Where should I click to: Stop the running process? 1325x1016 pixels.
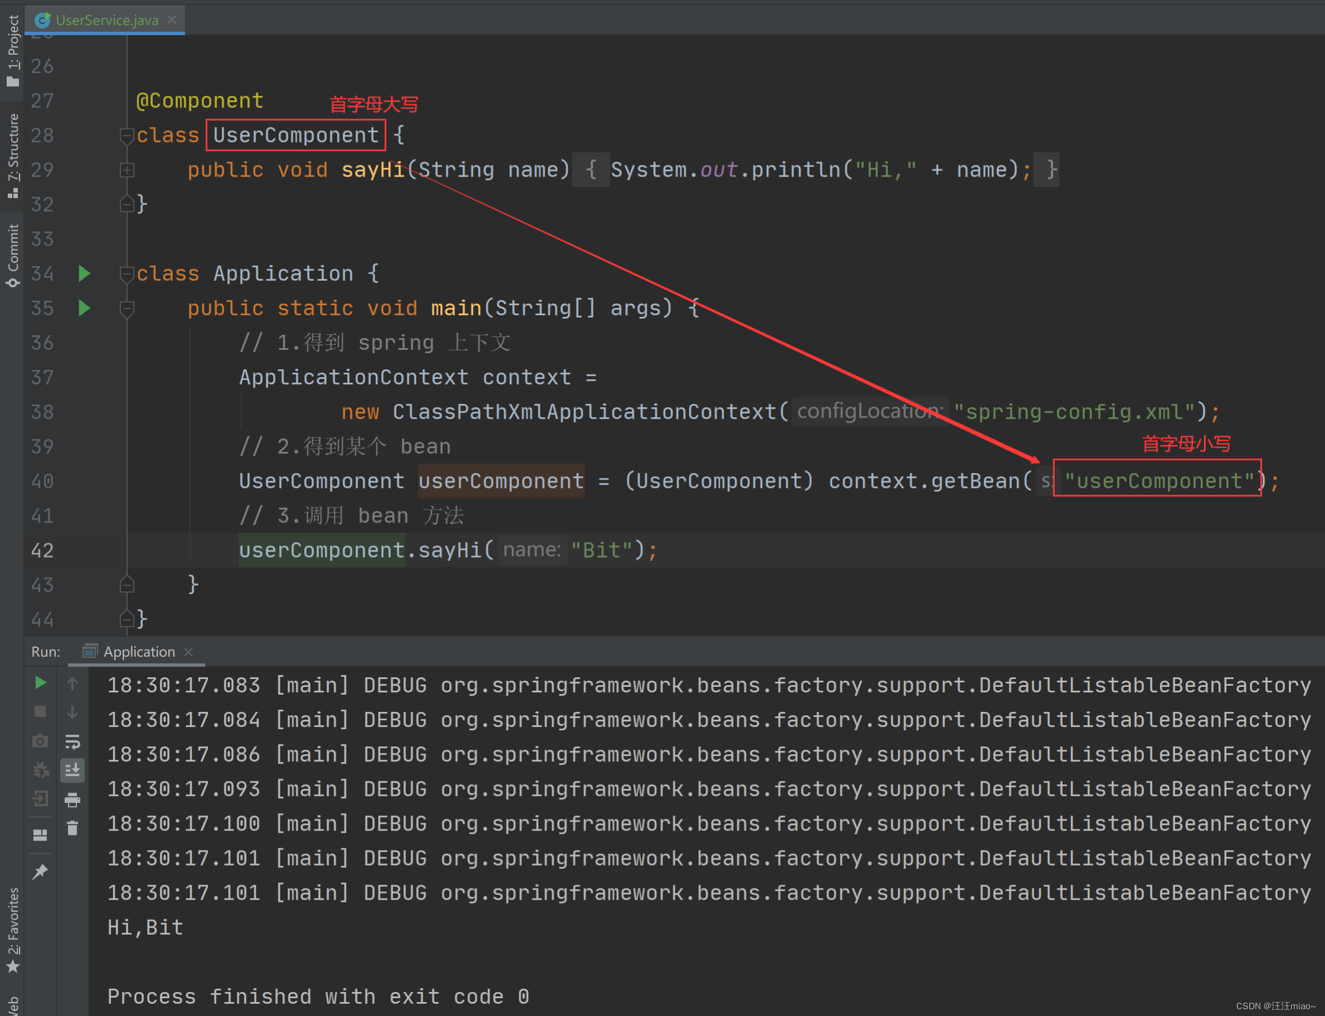point(40,711)
